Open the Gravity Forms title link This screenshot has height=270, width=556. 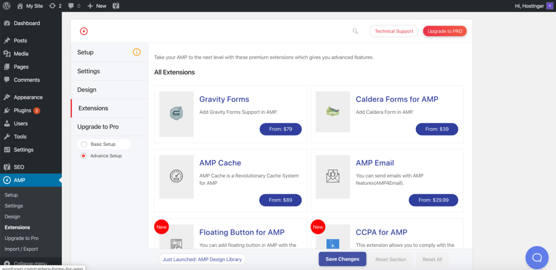[x=224, y=99]
